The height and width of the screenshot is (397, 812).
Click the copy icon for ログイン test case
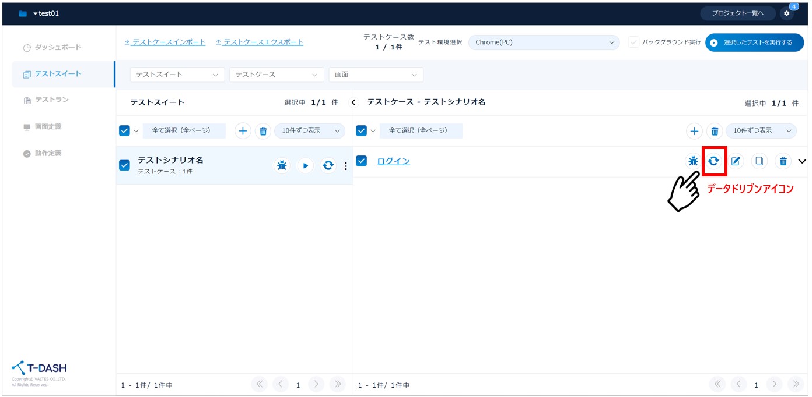[x=759, y=161]
